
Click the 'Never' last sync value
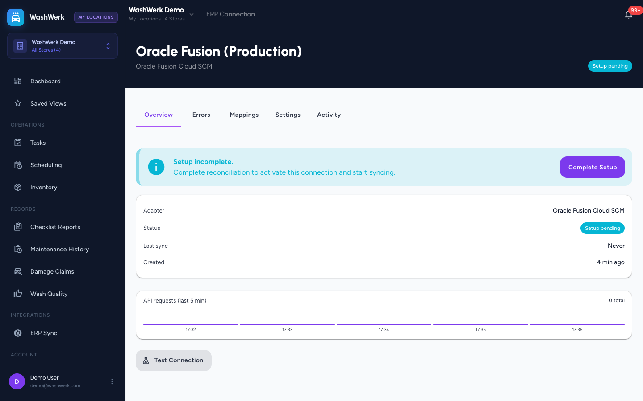click(616, 246)
